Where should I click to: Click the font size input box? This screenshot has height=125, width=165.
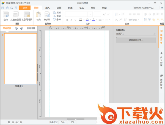pyautogui.click(x=97, y=14)
